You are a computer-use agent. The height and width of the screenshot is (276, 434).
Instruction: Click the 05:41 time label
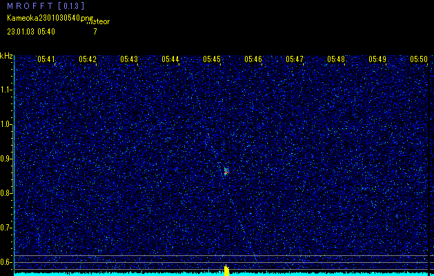tap(46, 59)
